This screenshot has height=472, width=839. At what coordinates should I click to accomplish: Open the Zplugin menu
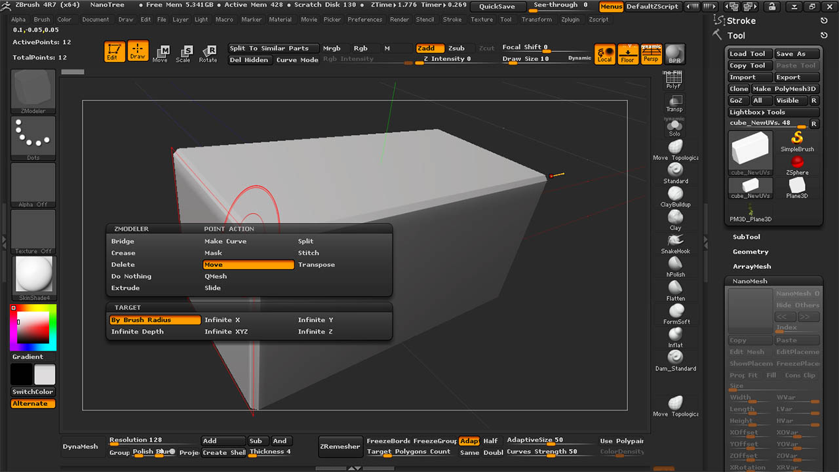pyautogui.click(x=570, y=20)
